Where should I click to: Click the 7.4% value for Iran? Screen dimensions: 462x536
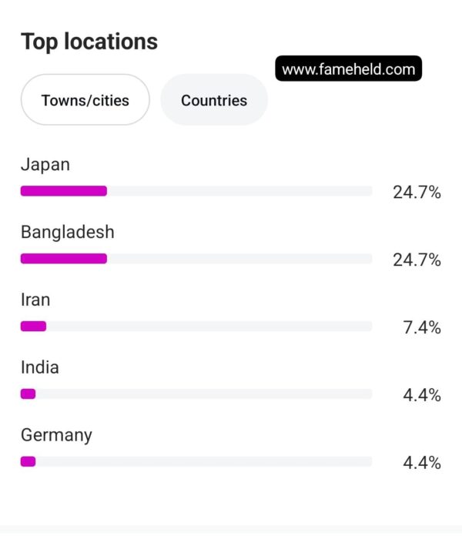click(422, 327)
